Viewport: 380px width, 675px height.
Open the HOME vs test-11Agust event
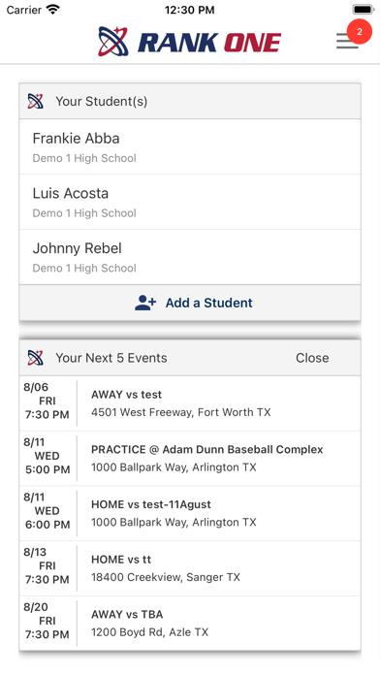190,514
